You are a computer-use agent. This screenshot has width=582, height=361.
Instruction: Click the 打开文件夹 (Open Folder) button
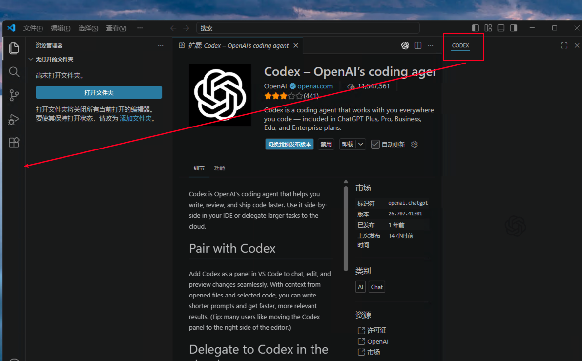(x=99, y=92)
